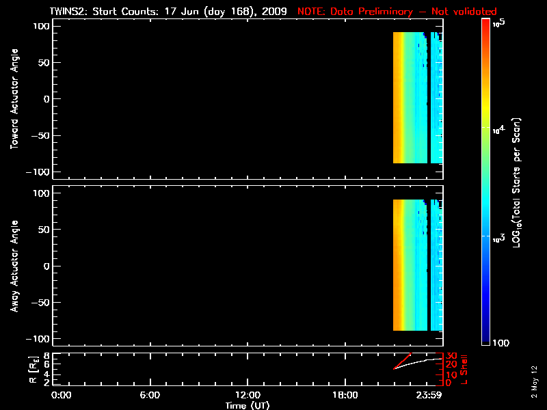Click the 'Away Actuator Angle' axis label
Viewport: 547px width, 410px height.
pyautogui.click(x=14, y=266)
